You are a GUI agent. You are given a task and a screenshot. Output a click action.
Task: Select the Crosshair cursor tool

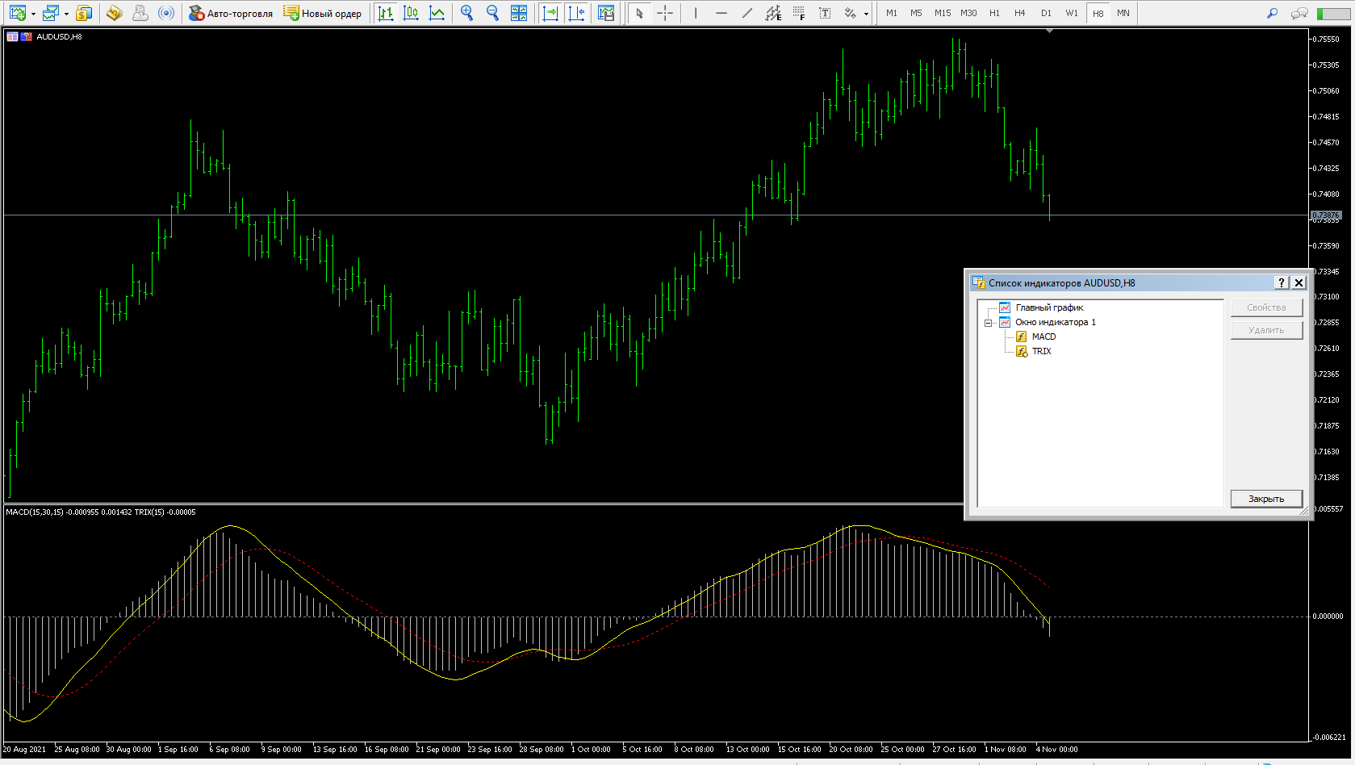(x=665, y=13)
